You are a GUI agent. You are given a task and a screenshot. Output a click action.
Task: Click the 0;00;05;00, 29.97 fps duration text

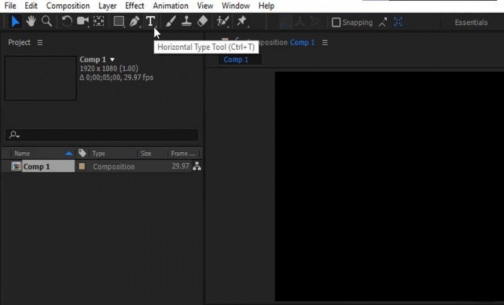pyautogui.click(x=117, y=78)
